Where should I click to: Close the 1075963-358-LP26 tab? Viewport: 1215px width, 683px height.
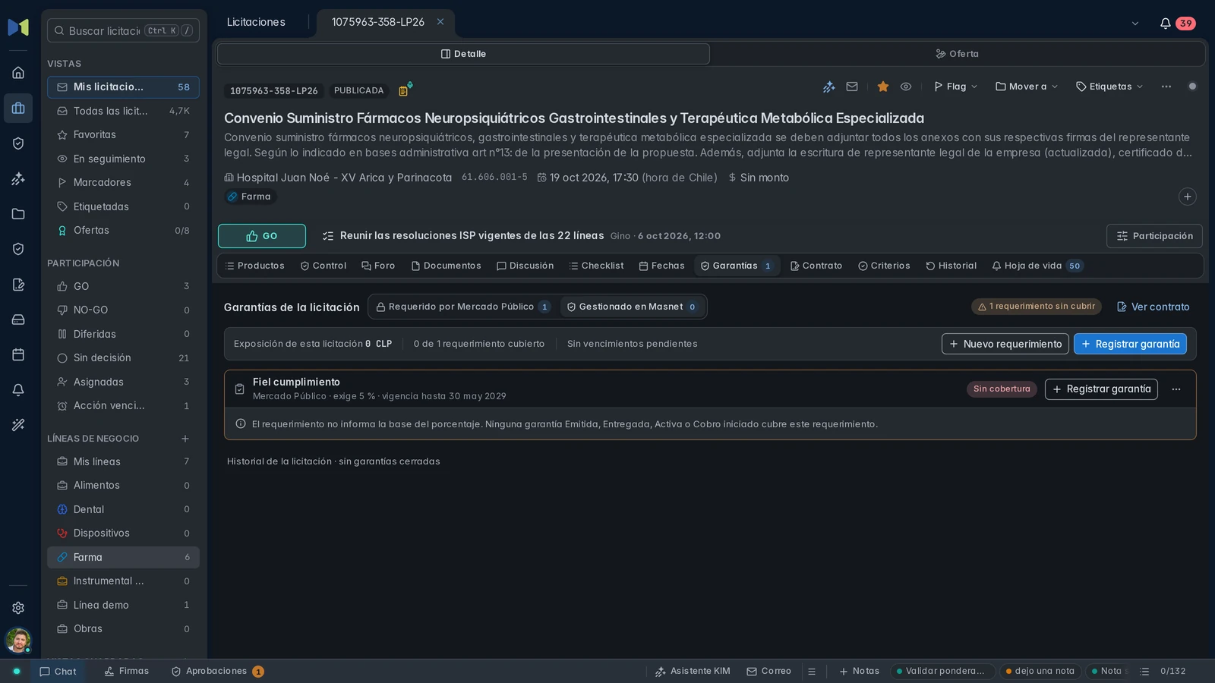click(x=440, y=22)
